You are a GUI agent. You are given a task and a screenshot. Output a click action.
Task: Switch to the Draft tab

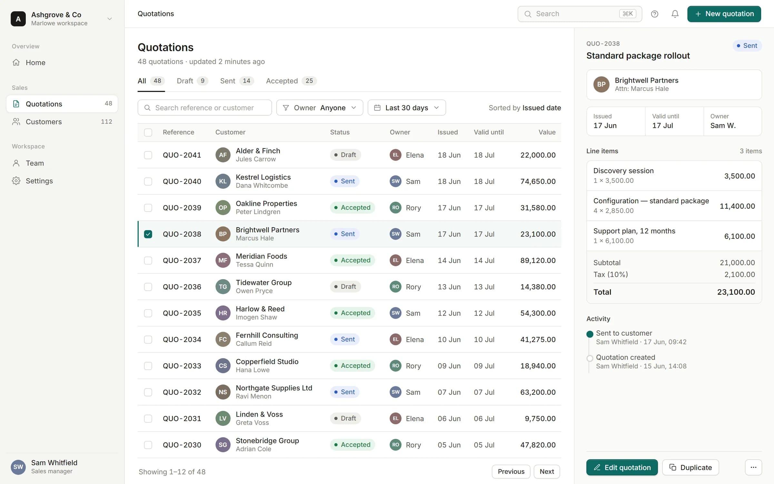tap(192, 81)
